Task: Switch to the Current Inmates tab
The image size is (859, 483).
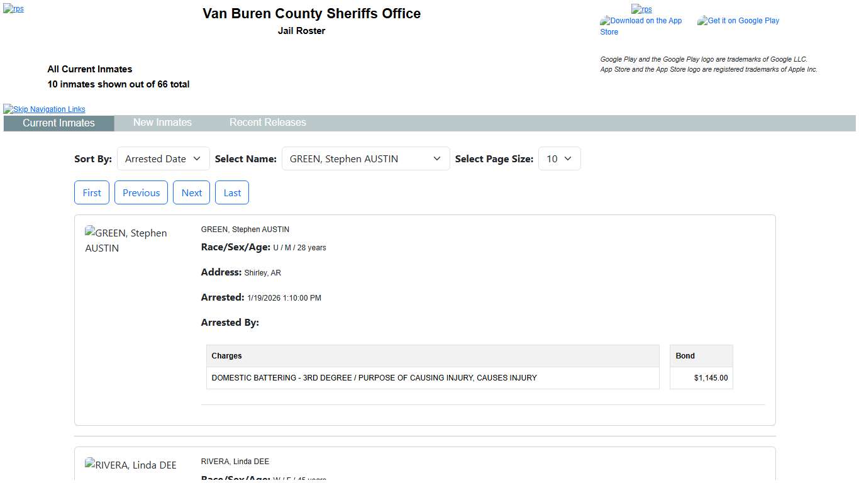Action: coord(58,123)
